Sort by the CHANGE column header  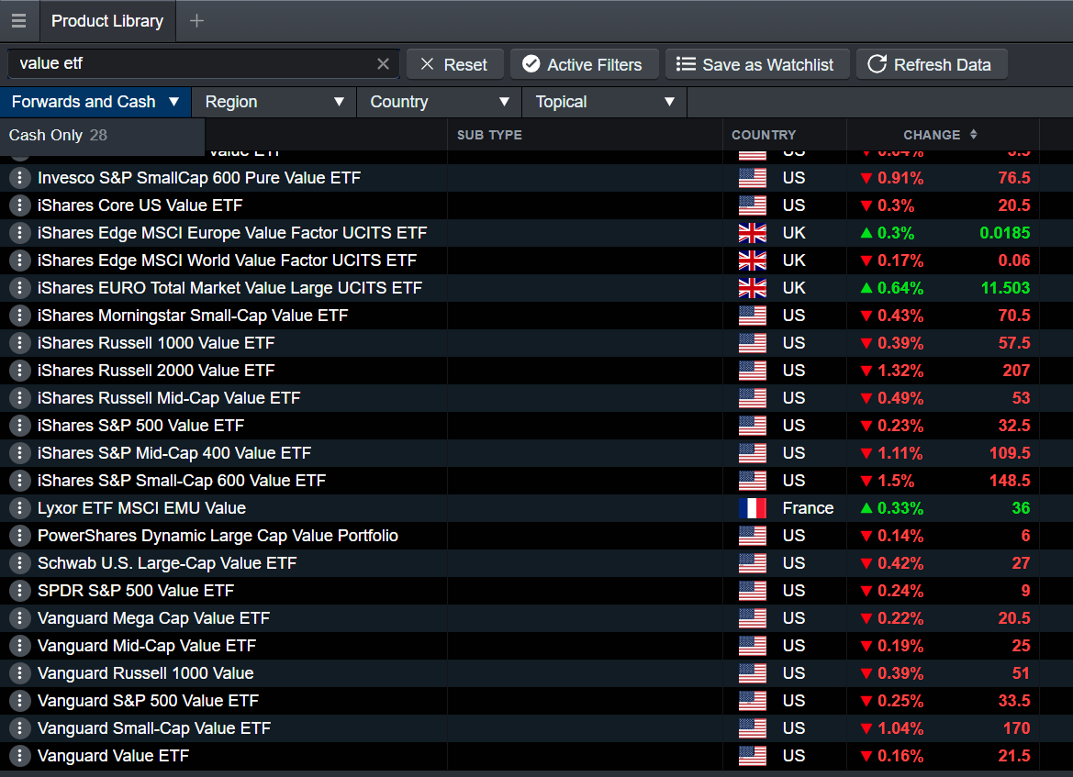(x=940, y=135)
